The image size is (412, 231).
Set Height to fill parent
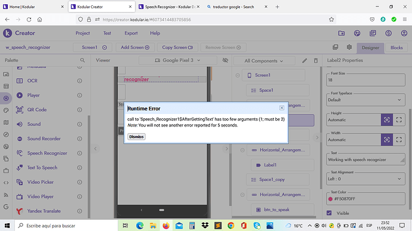[399, 120]
